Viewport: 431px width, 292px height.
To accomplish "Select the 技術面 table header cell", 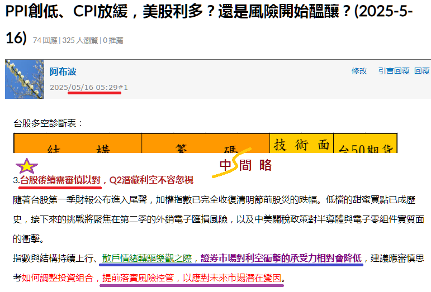I will click(x=301, y=145).
